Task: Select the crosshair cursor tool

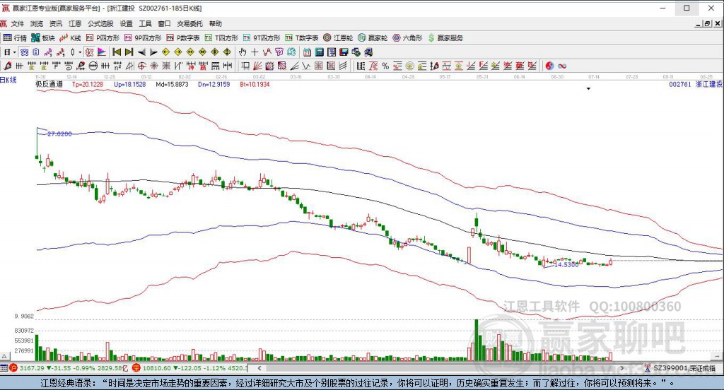Action: click(255, 52)
